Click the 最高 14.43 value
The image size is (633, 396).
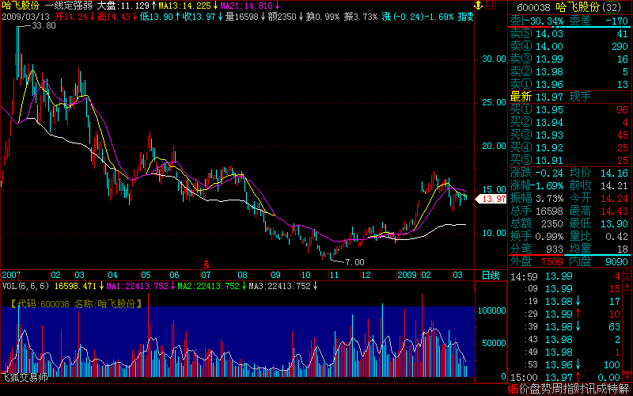(x=615, y=211)
